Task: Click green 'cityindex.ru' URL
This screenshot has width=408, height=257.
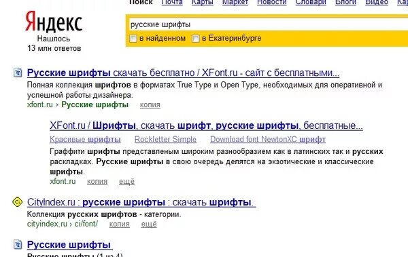Action: point(47,224)
